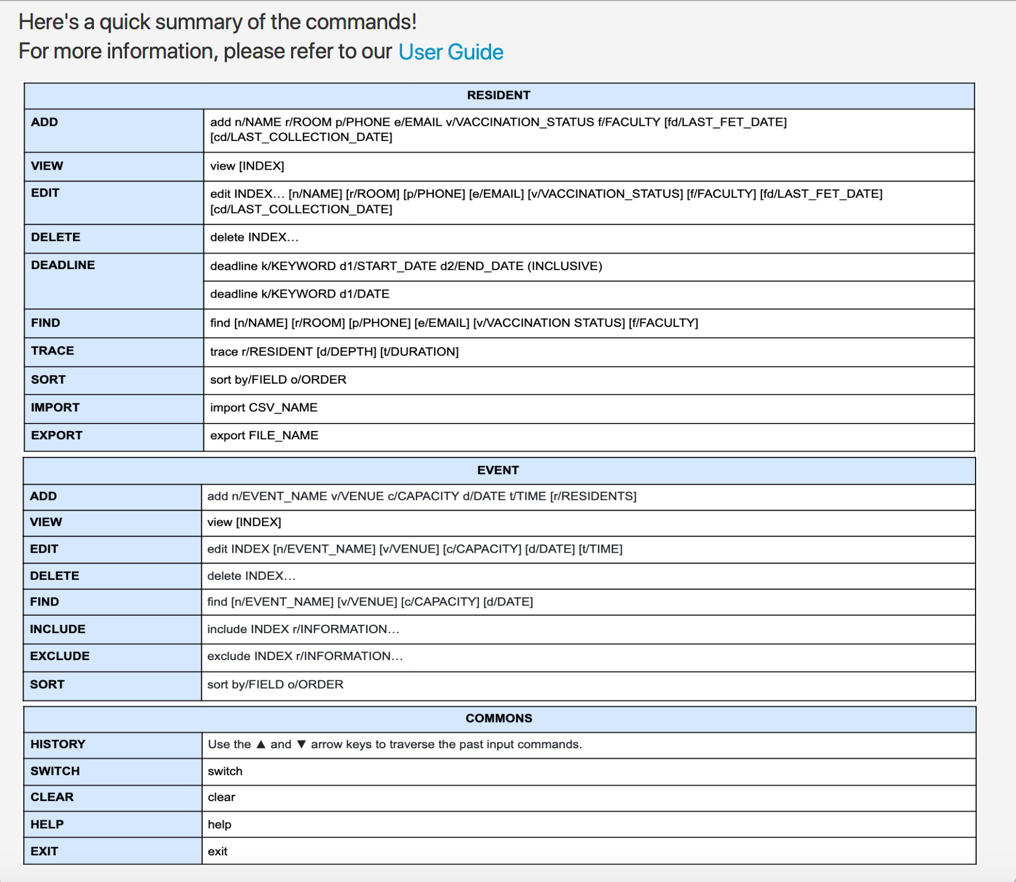Select the EXPORT label cell
This screenshot has height=882, width=1016.
(114, 437)
